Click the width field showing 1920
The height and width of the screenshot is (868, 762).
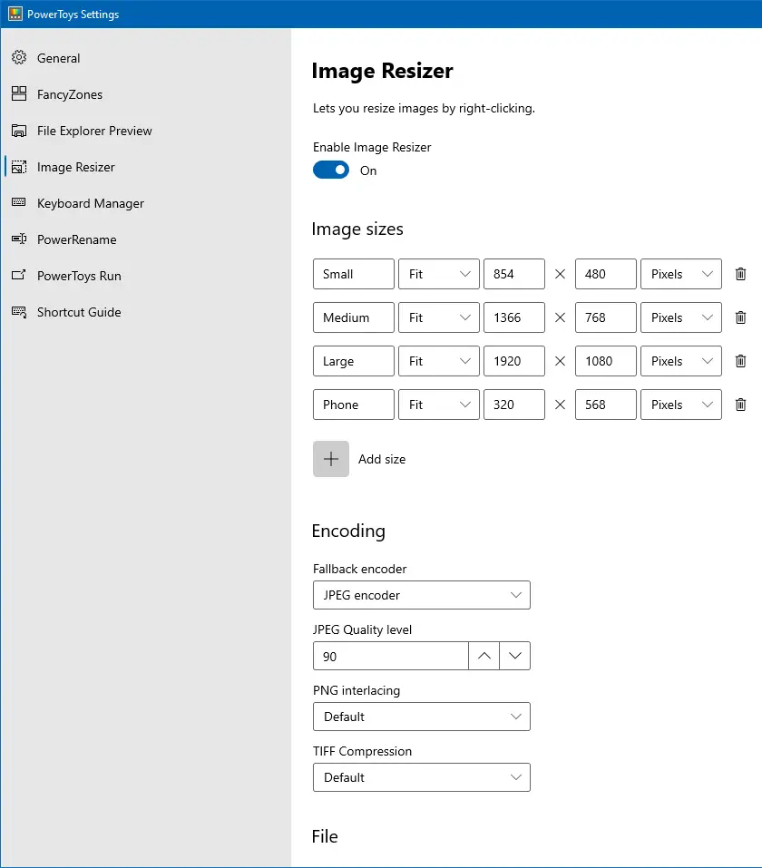point(514,361)
